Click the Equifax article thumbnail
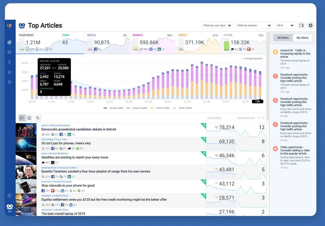The height and width of the screenshot is (226, 325). [26, 201]
